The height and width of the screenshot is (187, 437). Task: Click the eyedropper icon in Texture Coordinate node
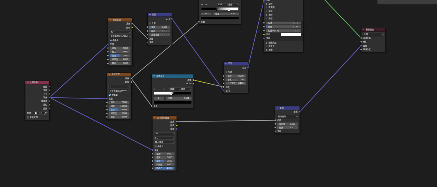45,113
